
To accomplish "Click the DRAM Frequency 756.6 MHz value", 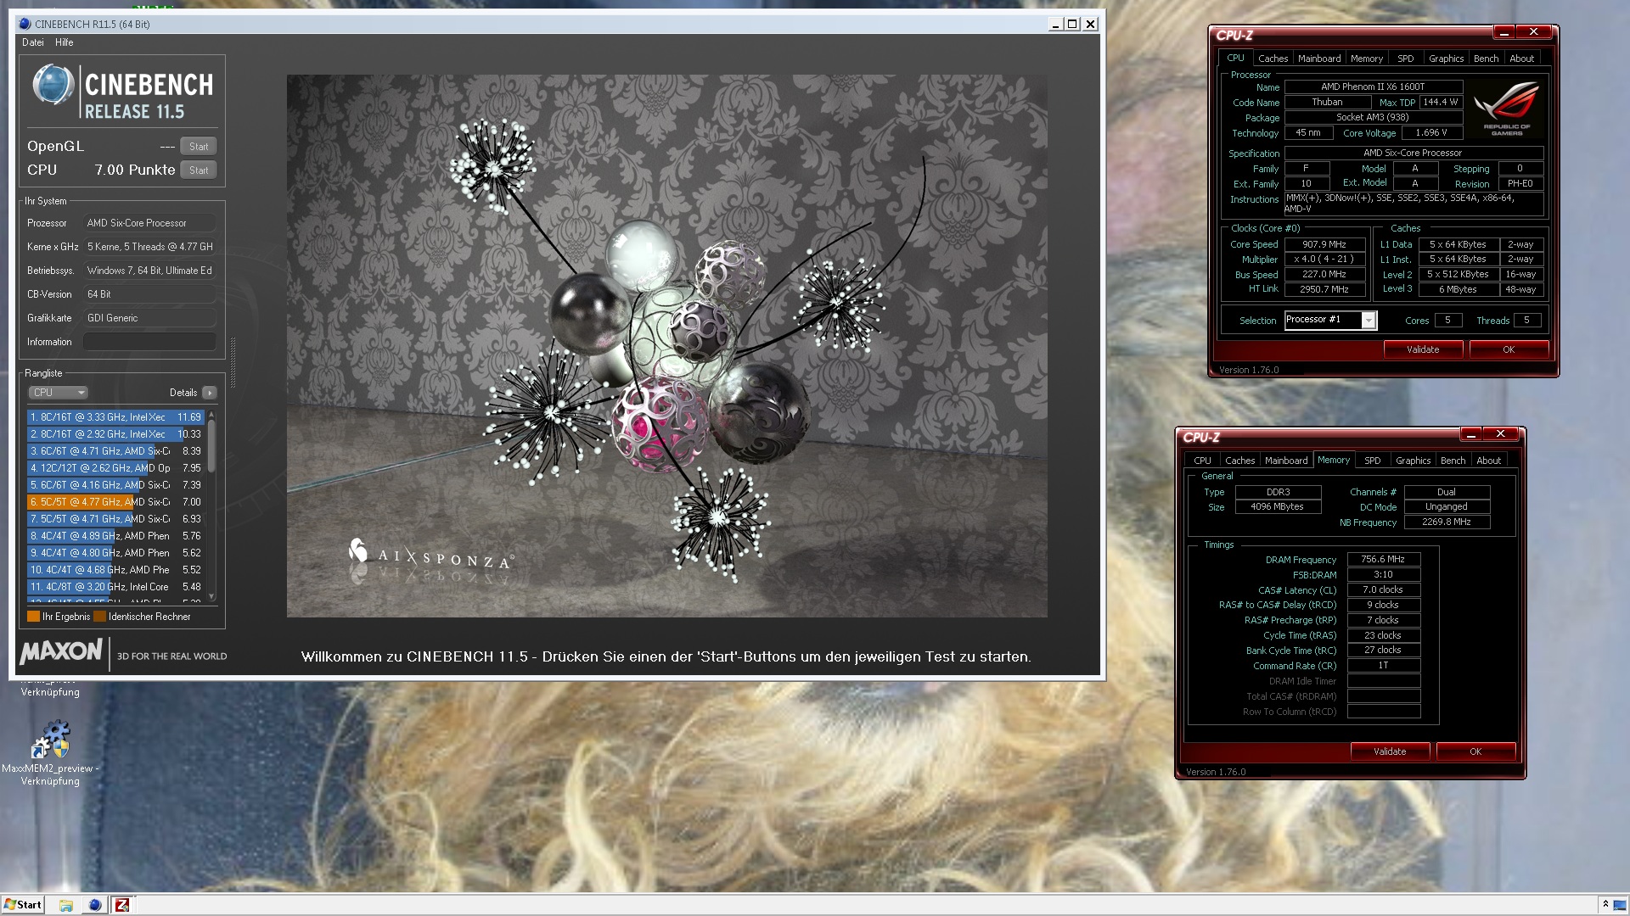I will click(1383, 560).
